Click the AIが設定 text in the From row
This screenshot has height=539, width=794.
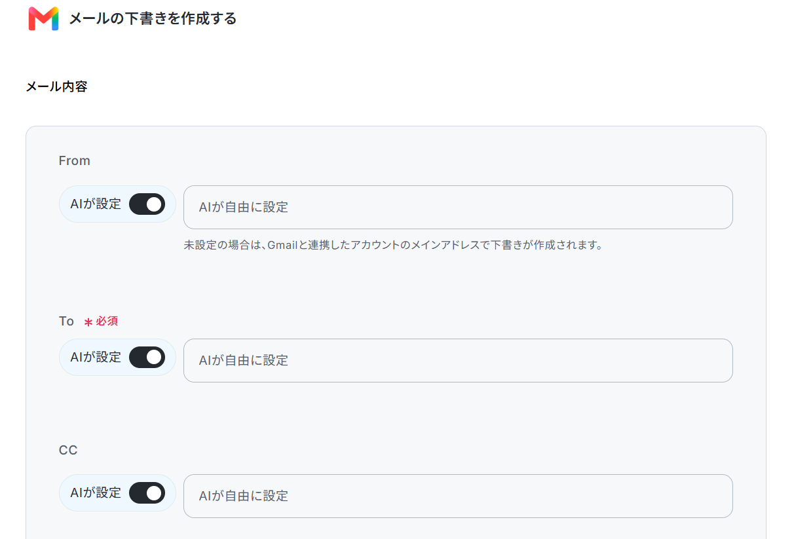pyautogui.click(x=96, y=204)
